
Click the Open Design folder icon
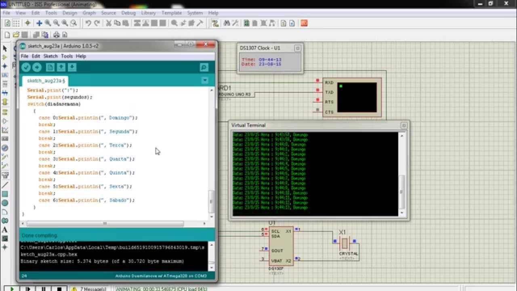16,35
